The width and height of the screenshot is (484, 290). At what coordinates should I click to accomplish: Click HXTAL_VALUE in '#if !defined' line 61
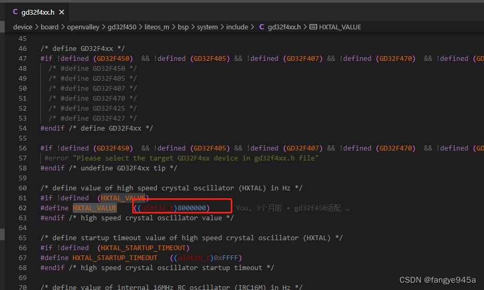pos(123,198)
